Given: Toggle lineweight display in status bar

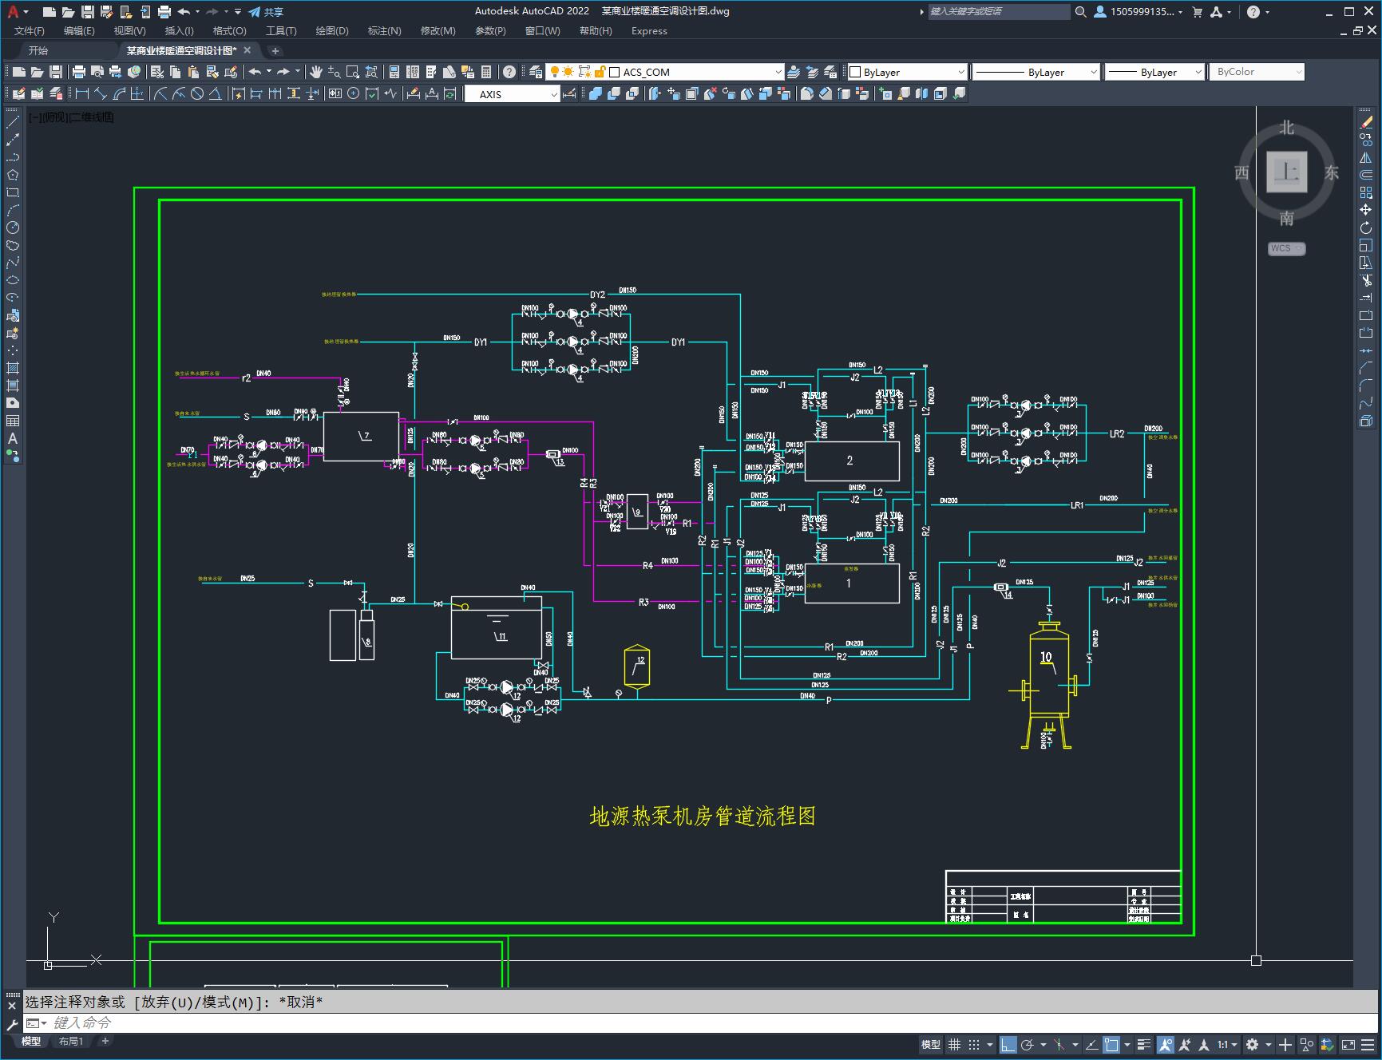Looking at the screenshot, I should coord(1144,1044).
